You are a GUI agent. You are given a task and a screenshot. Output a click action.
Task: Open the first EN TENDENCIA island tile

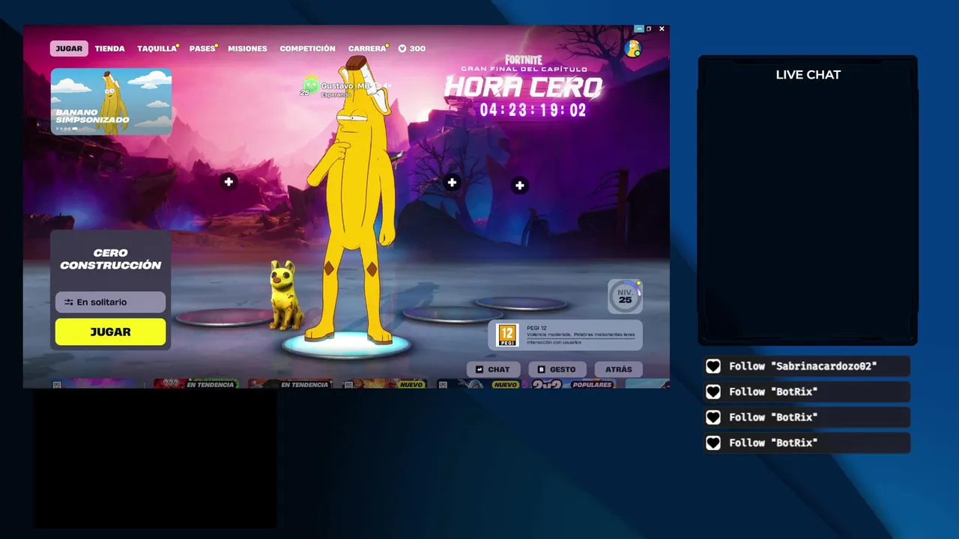coord(196,384)
